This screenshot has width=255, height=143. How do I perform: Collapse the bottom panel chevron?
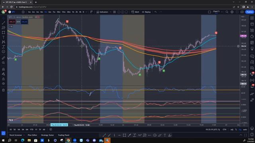pos(241,135)
